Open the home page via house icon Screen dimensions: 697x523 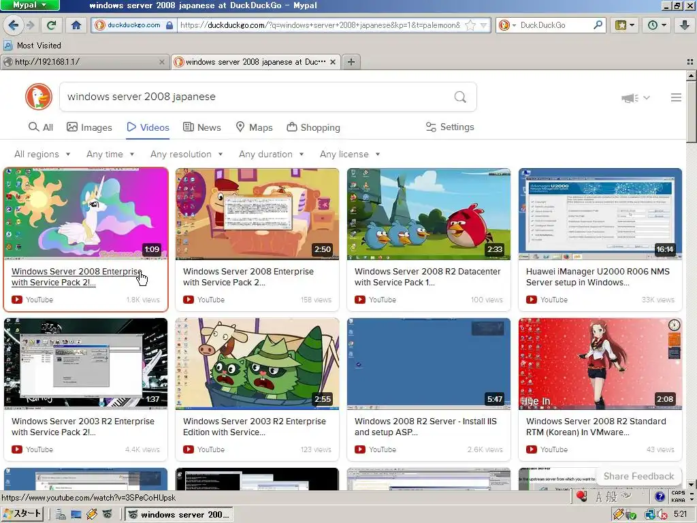pyautogui.click(x=76, y=25)
